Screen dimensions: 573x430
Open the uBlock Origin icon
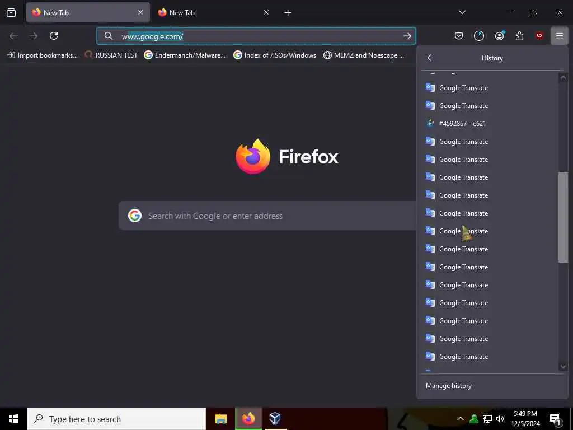(x=539, y=36)
